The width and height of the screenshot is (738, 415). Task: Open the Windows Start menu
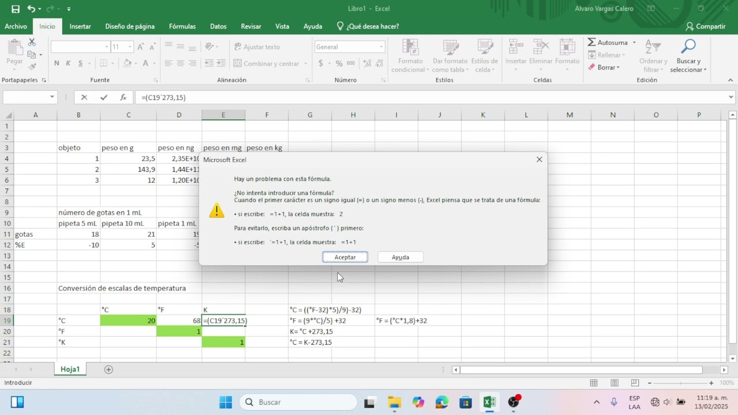click(x=225, y=402)
